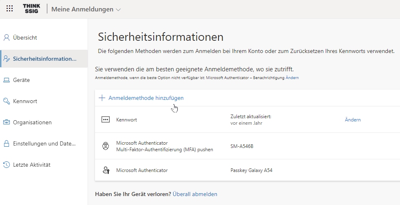Click Ändern in the Kennwort row

pyautogui.click(x=353, y=119)
